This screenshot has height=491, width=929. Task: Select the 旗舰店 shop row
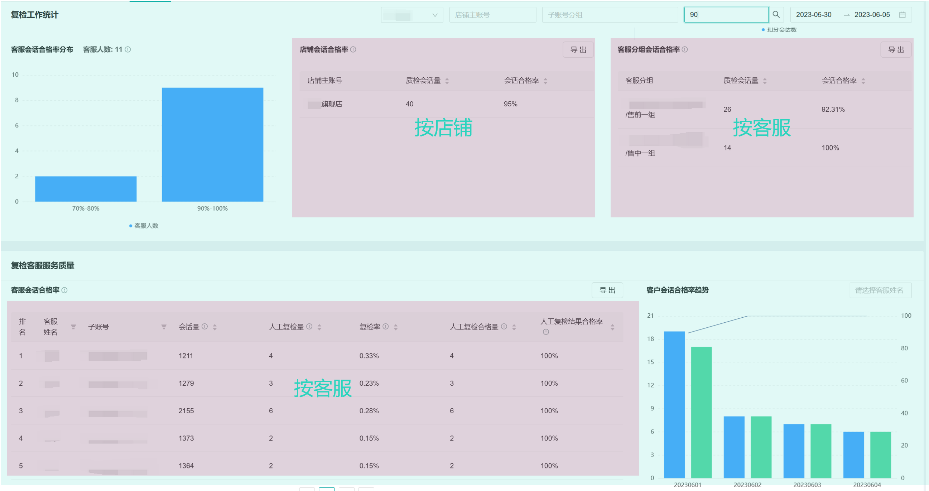point(447,104)
